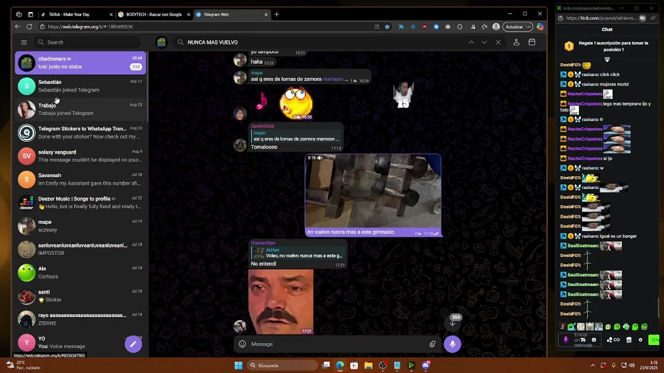Open the mape chat

(x=80, y=226)
